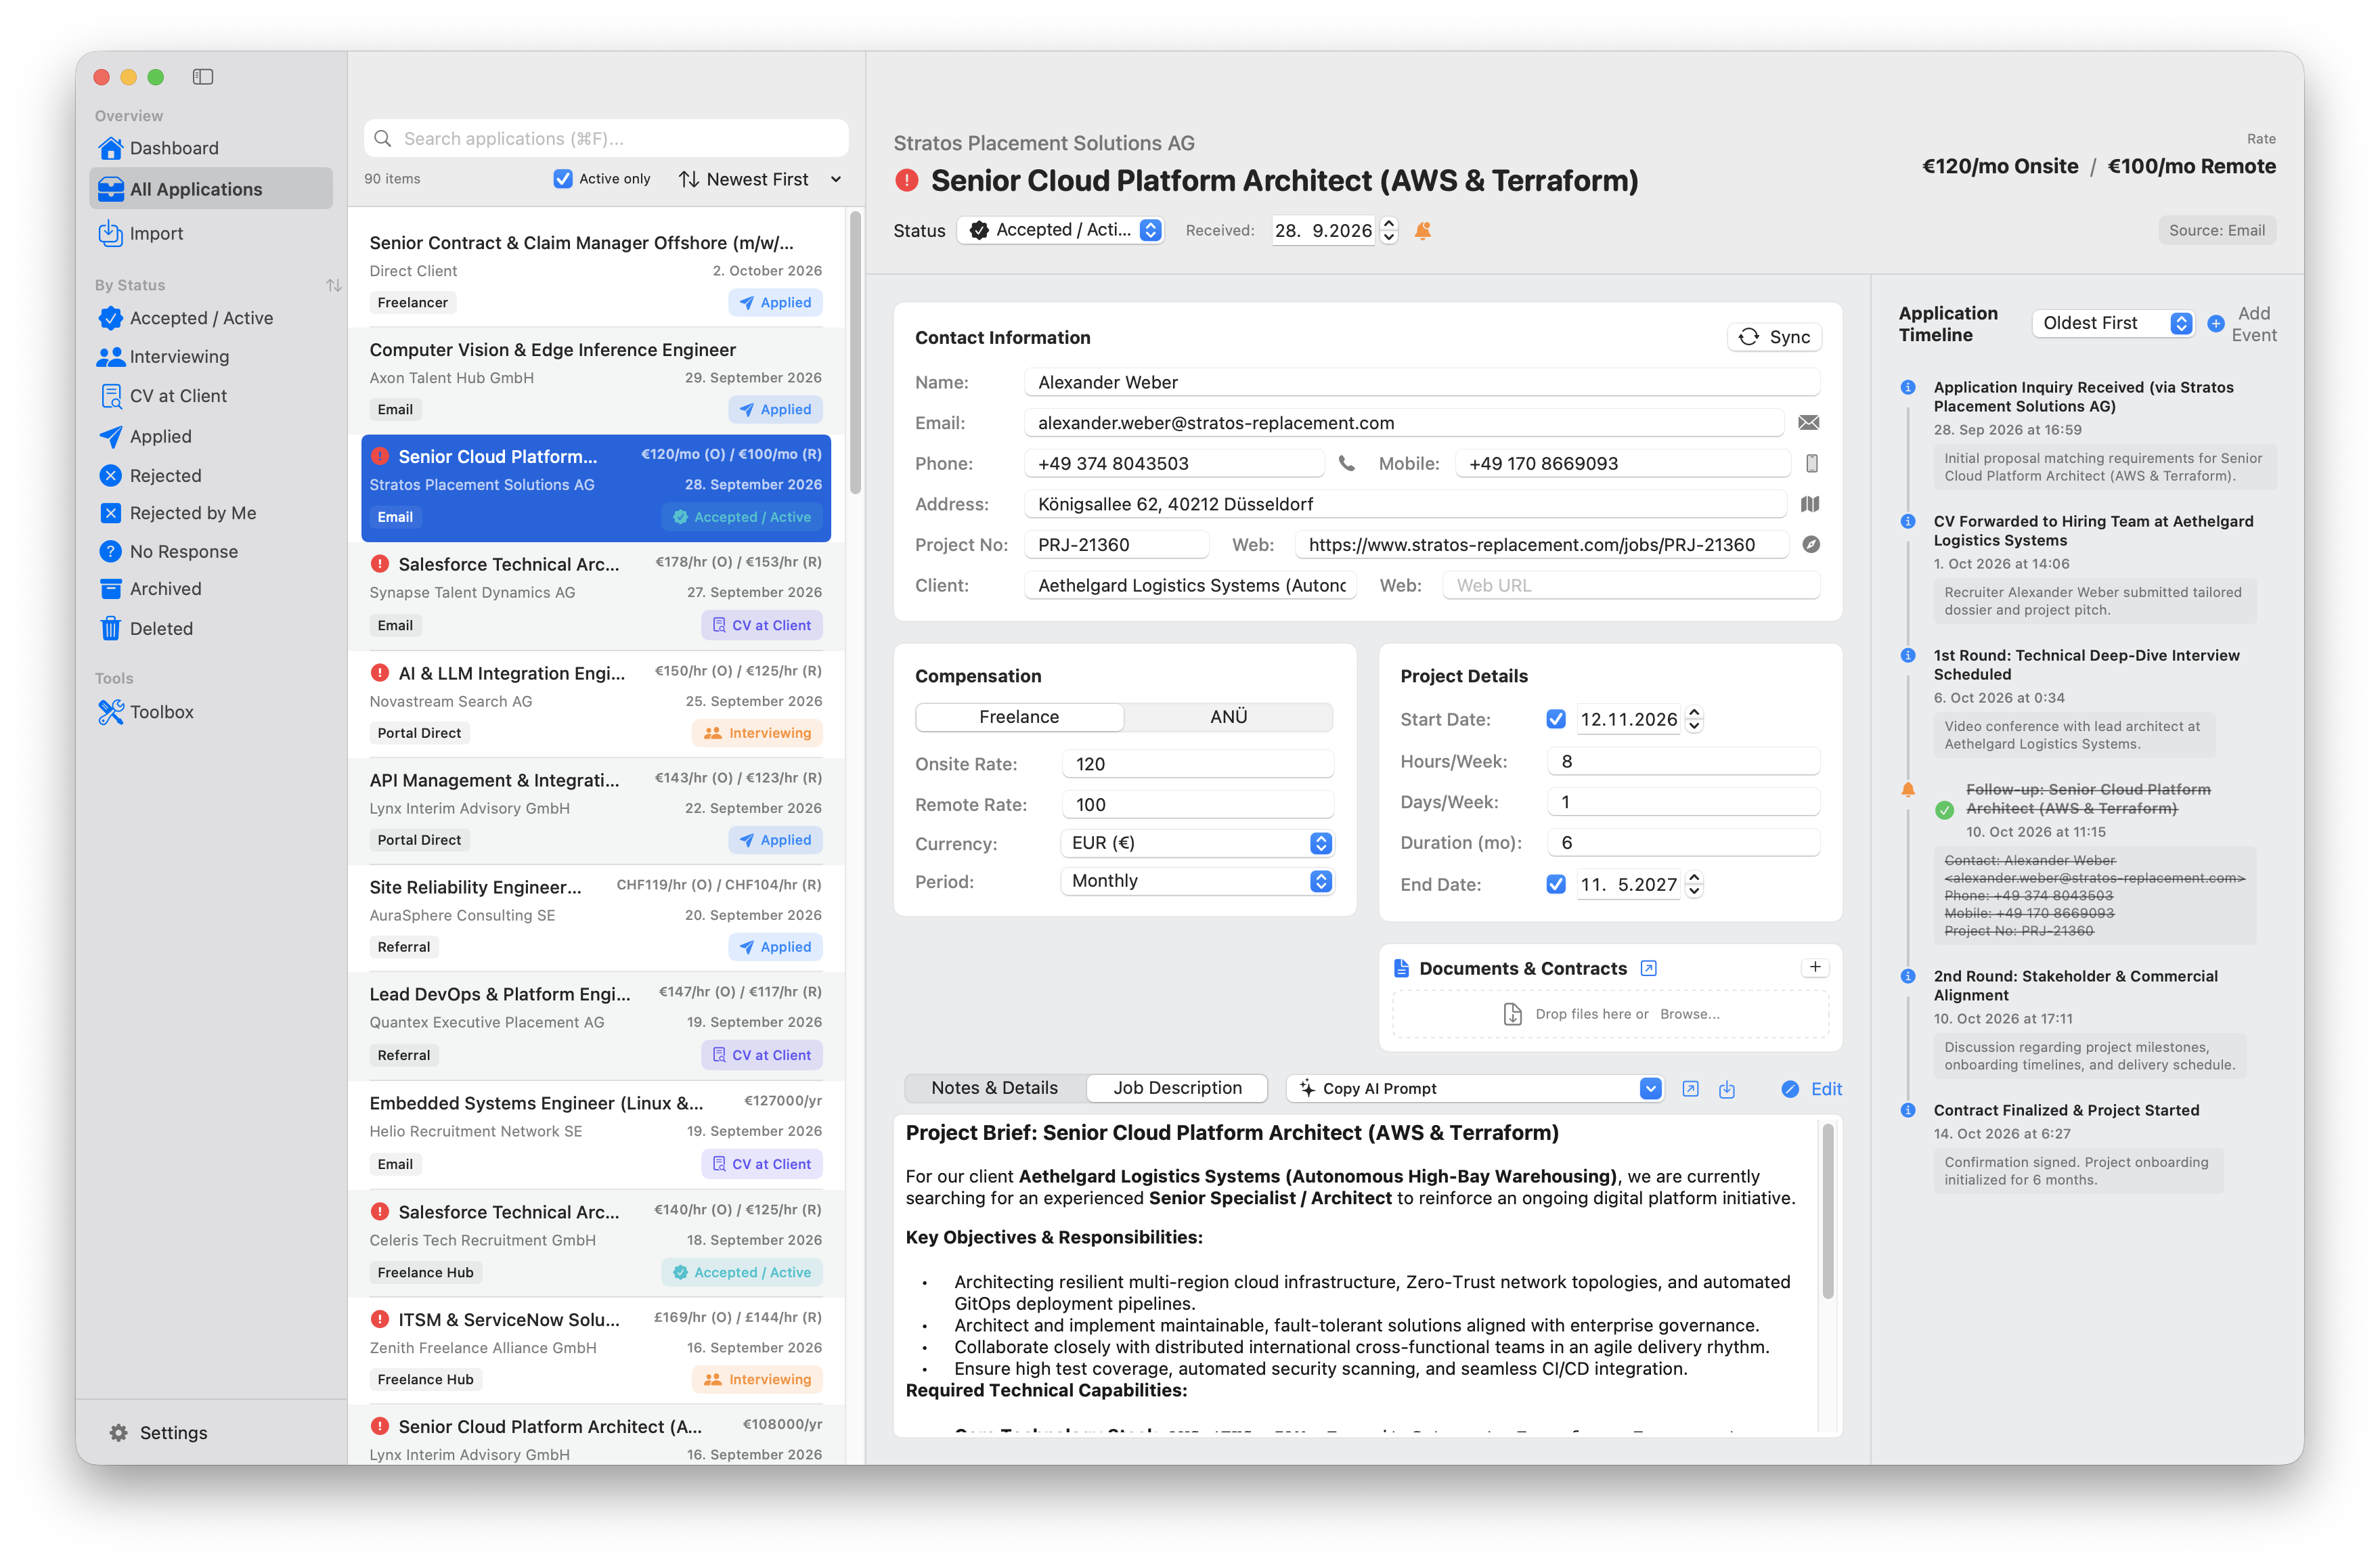Filter by CV at Client status
Viewport: 2380px width, 1565px height.
pos(212,396)
